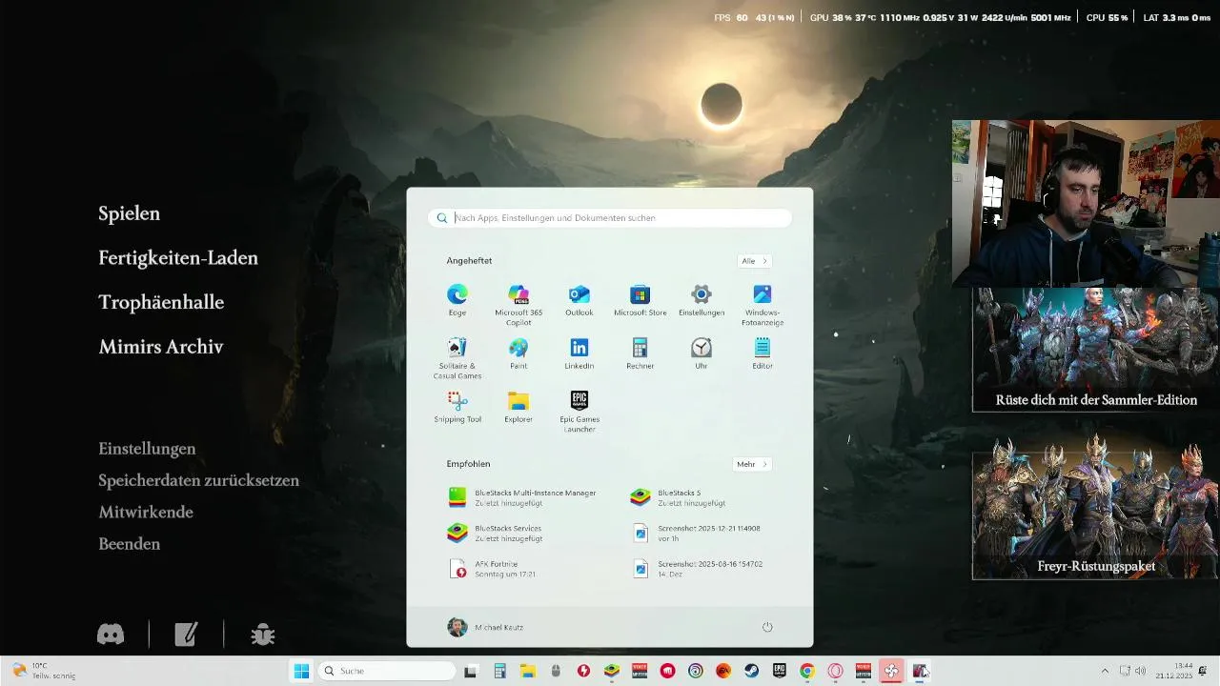Image resolution: width=1220 pixels, height=686 pixels.
Task: Open Explorer in the Start menu pinned apps
Action: coord(518,407)
